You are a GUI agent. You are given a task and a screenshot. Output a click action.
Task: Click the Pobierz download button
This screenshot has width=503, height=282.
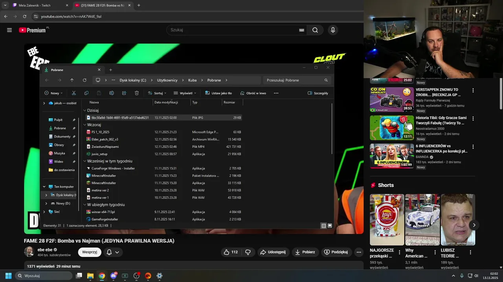305,252
